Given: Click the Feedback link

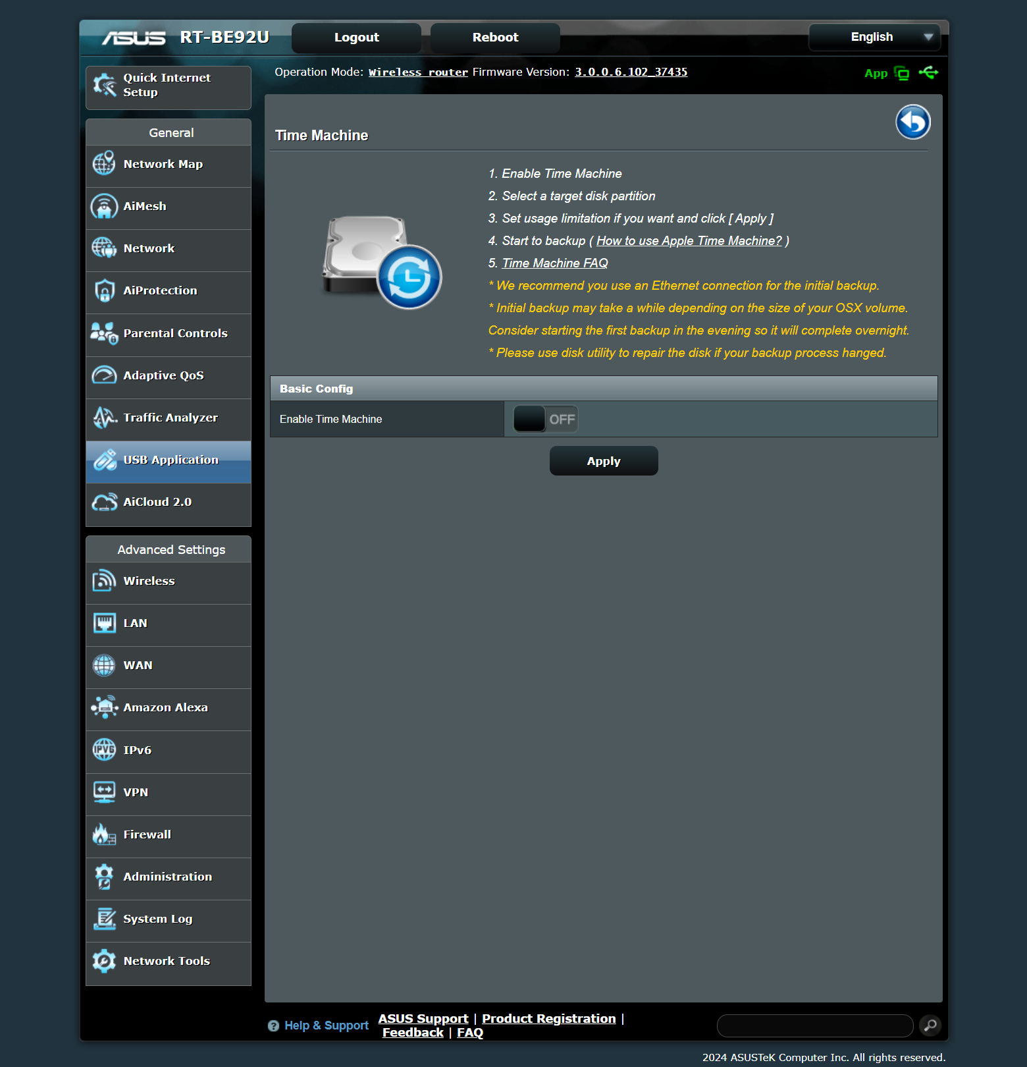Looking at the screenshot, I should coord(413,1033).
